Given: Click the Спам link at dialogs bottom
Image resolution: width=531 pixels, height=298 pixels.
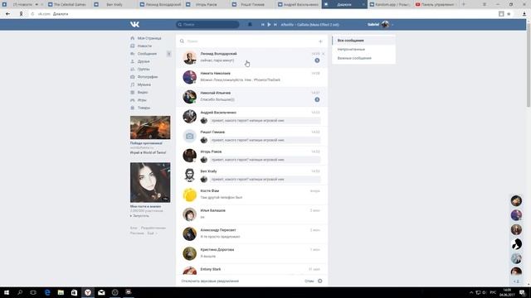Looking at the screenshot, I should (x=309, y=281).
